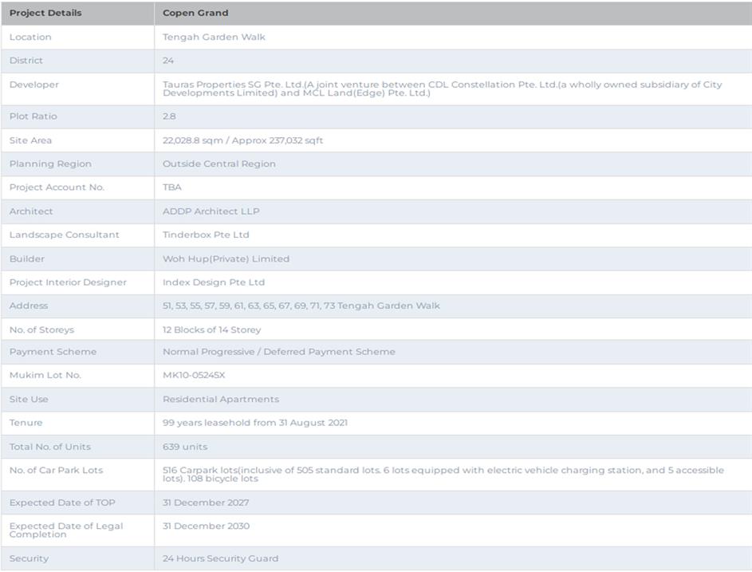
Task: Click the Payment Scheme row label
Action: point(53,352)
